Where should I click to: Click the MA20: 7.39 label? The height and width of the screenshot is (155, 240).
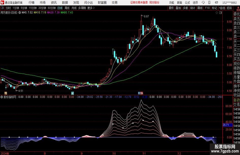click(53, 12)
